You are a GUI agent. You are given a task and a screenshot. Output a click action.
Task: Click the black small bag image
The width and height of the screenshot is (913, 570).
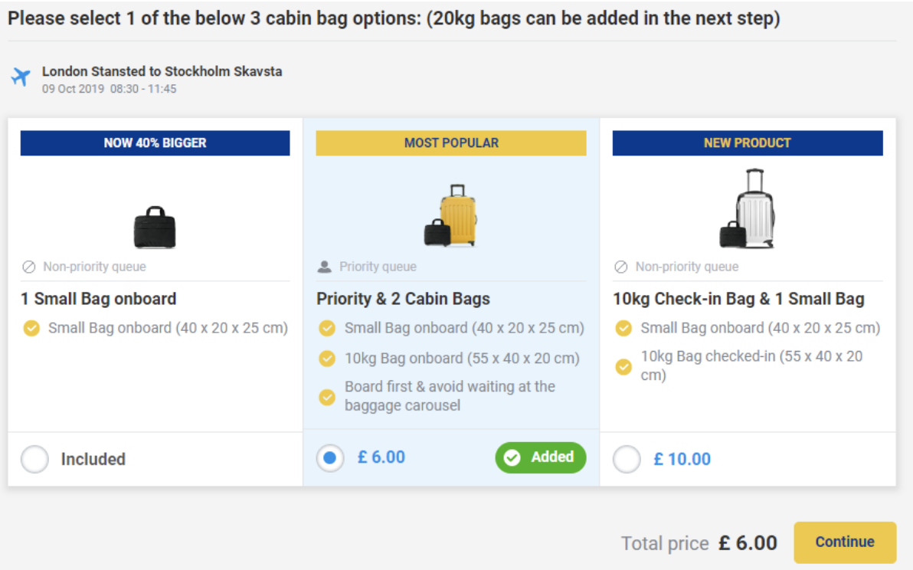click(155, 227)
